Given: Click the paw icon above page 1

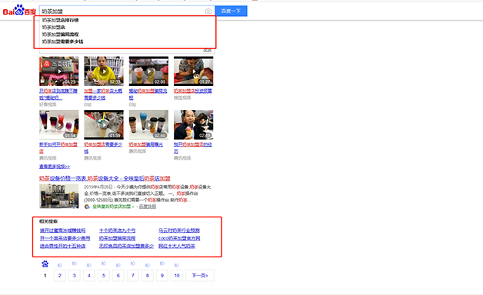Looking at the screenshot, I should [x=45, y=264].
